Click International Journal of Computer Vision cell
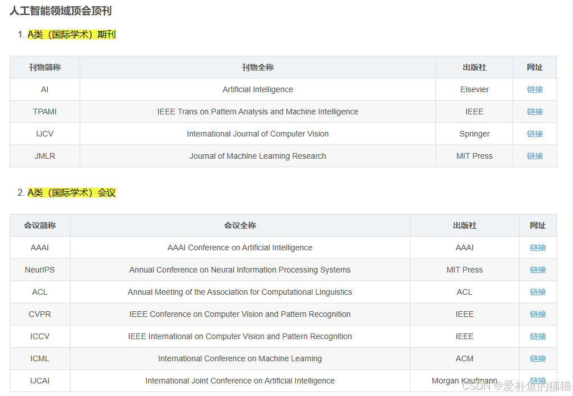573x396 pixels. (258, 134)
